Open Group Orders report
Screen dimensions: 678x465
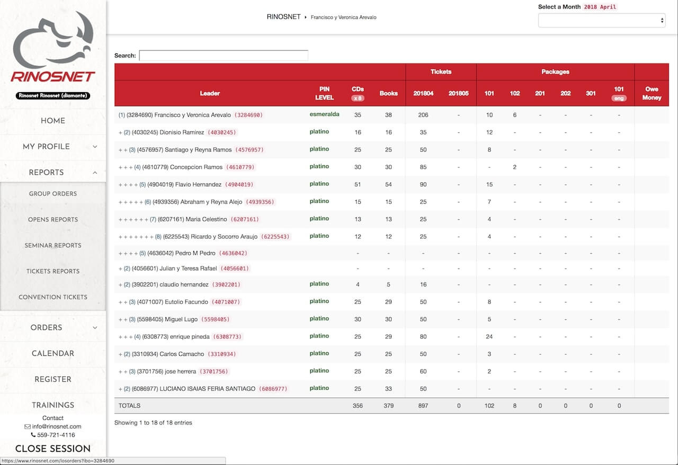[x=53, y=194]
